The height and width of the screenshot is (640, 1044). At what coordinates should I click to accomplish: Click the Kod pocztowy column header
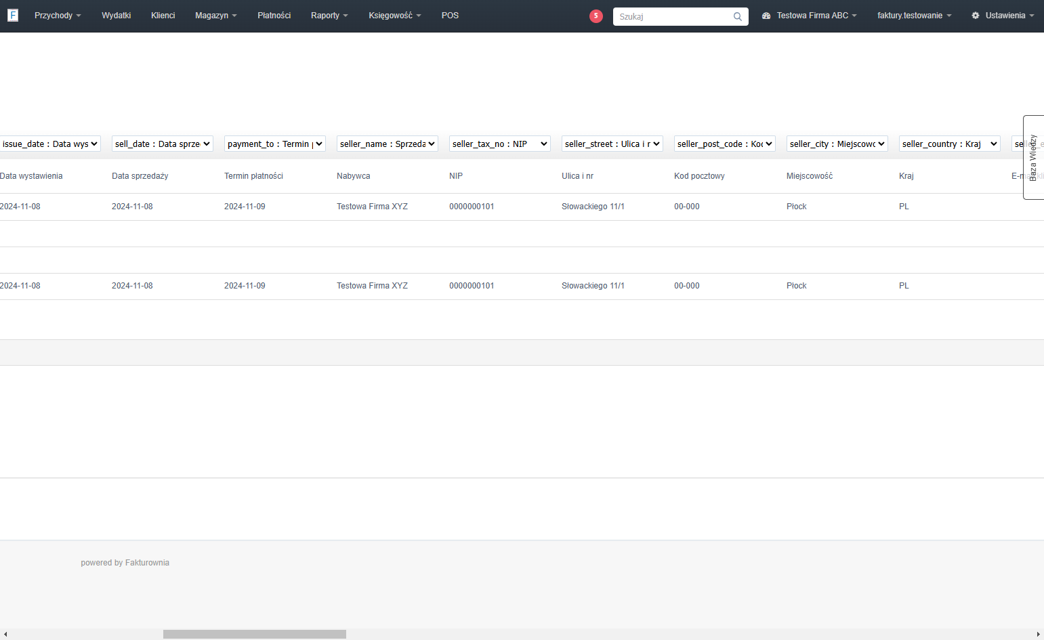click(x=699, y=176)
